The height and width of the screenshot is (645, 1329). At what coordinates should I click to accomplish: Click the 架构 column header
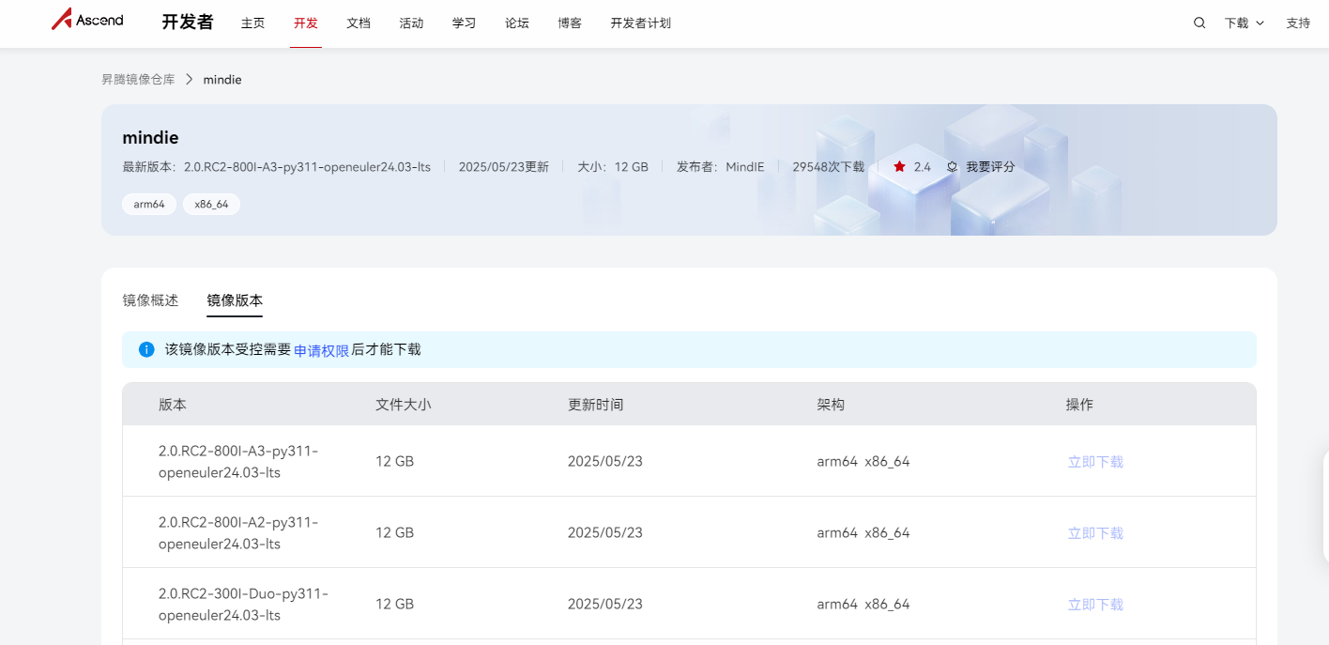pos(831,405)
